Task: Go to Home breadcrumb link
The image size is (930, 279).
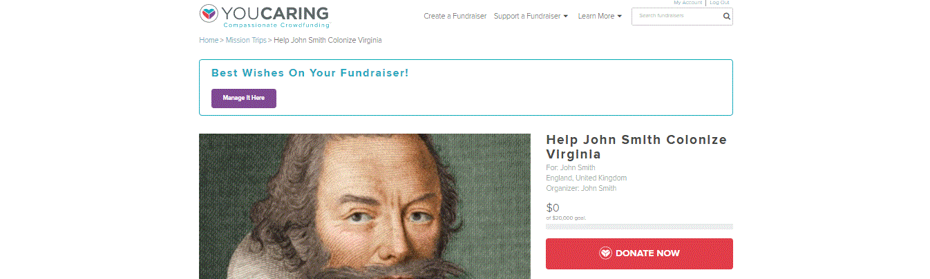Action: (x=209, y=40)
